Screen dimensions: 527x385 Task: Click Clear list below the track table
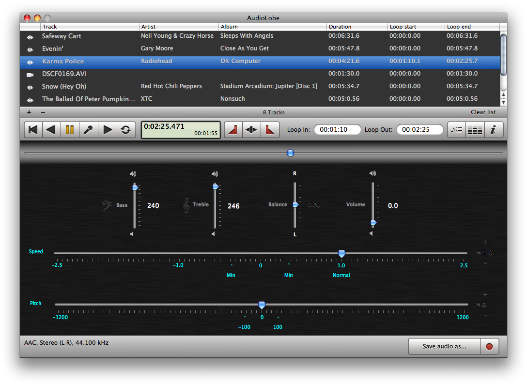point(483,112)
